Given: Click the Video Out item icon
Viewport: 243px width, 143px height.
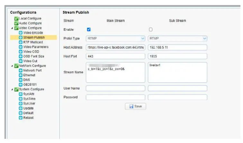Looking at the screenshot, I should [x=21, y=61].
